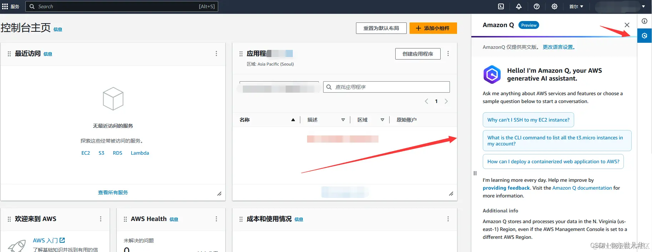Screen dimensions: 652x252
Task: Select the containerized web application sample question
Action: coord(553,161)
